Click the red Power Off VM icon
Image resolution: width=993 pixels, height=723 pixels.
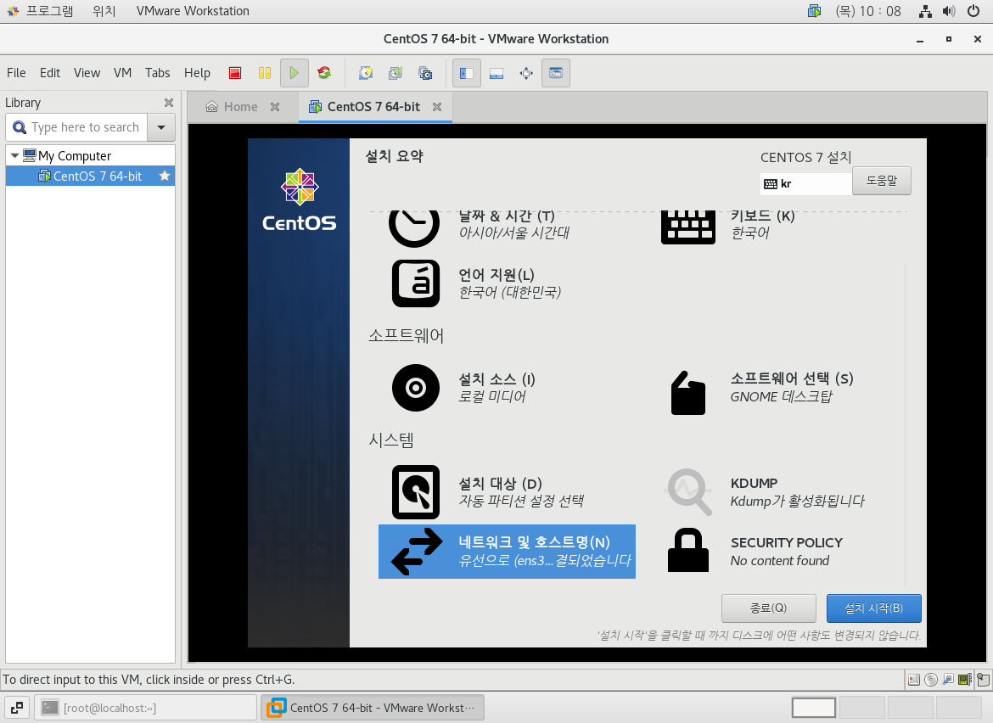(x=235, y=73)
